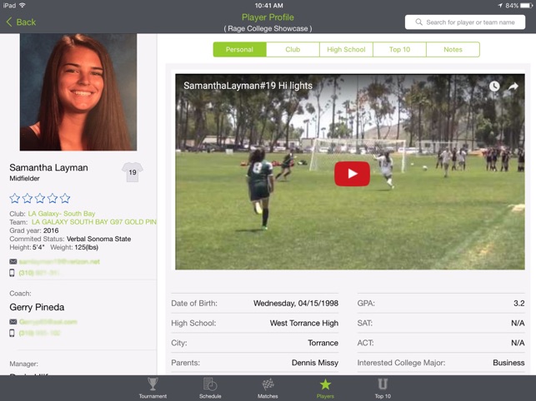Go back using the Back button

tap(21, 22)
